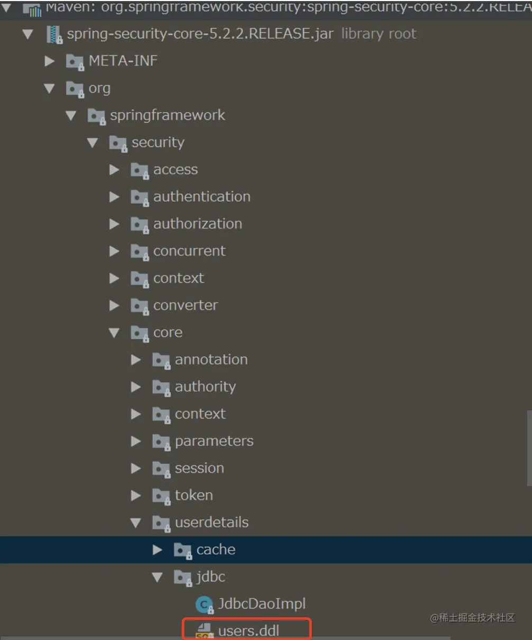
Task: Collapse the org package arrow
Action: (50, 88)
